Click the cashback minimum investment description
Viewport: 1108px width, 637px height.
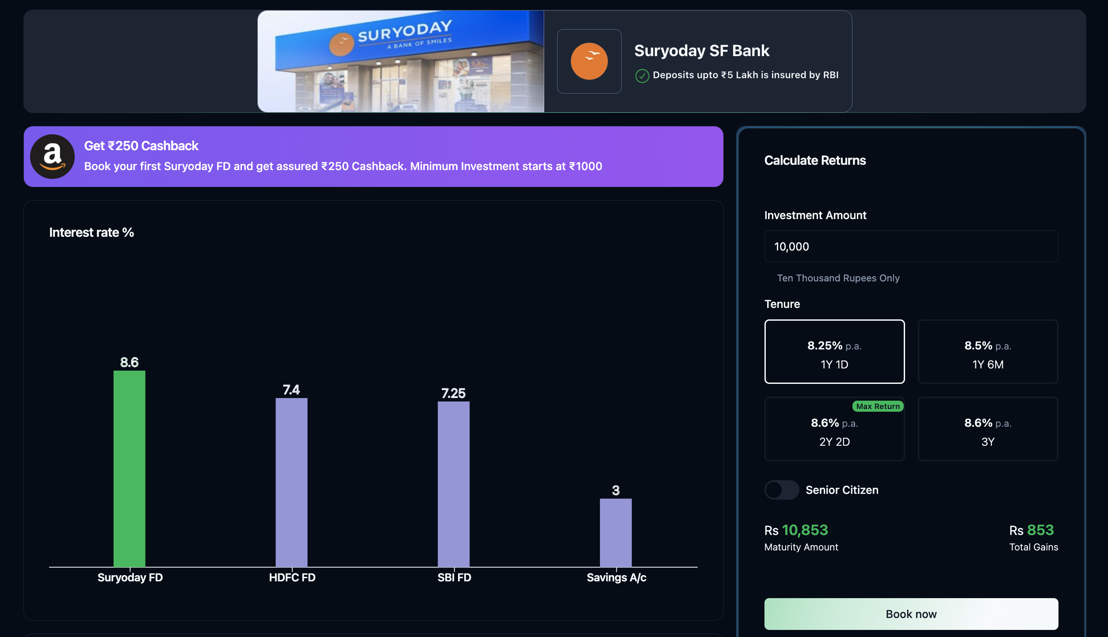coord(343,167)
